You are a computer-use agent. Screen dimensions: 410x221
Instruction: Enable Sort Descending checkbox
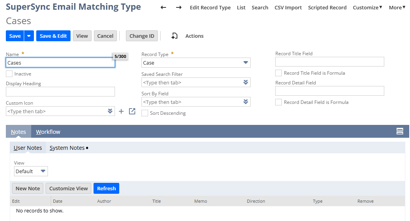coord(145,113)
